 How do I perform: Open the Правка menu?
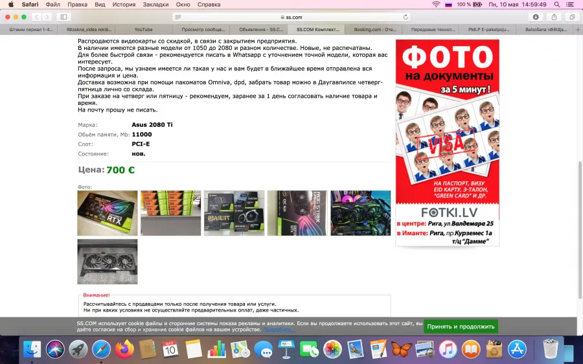[77, 5]
